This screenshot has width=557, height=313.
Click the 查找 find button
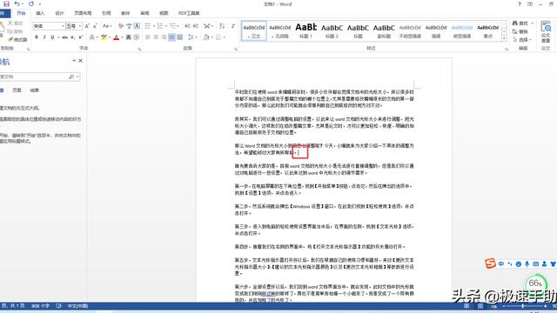click(x=520, y=23)
